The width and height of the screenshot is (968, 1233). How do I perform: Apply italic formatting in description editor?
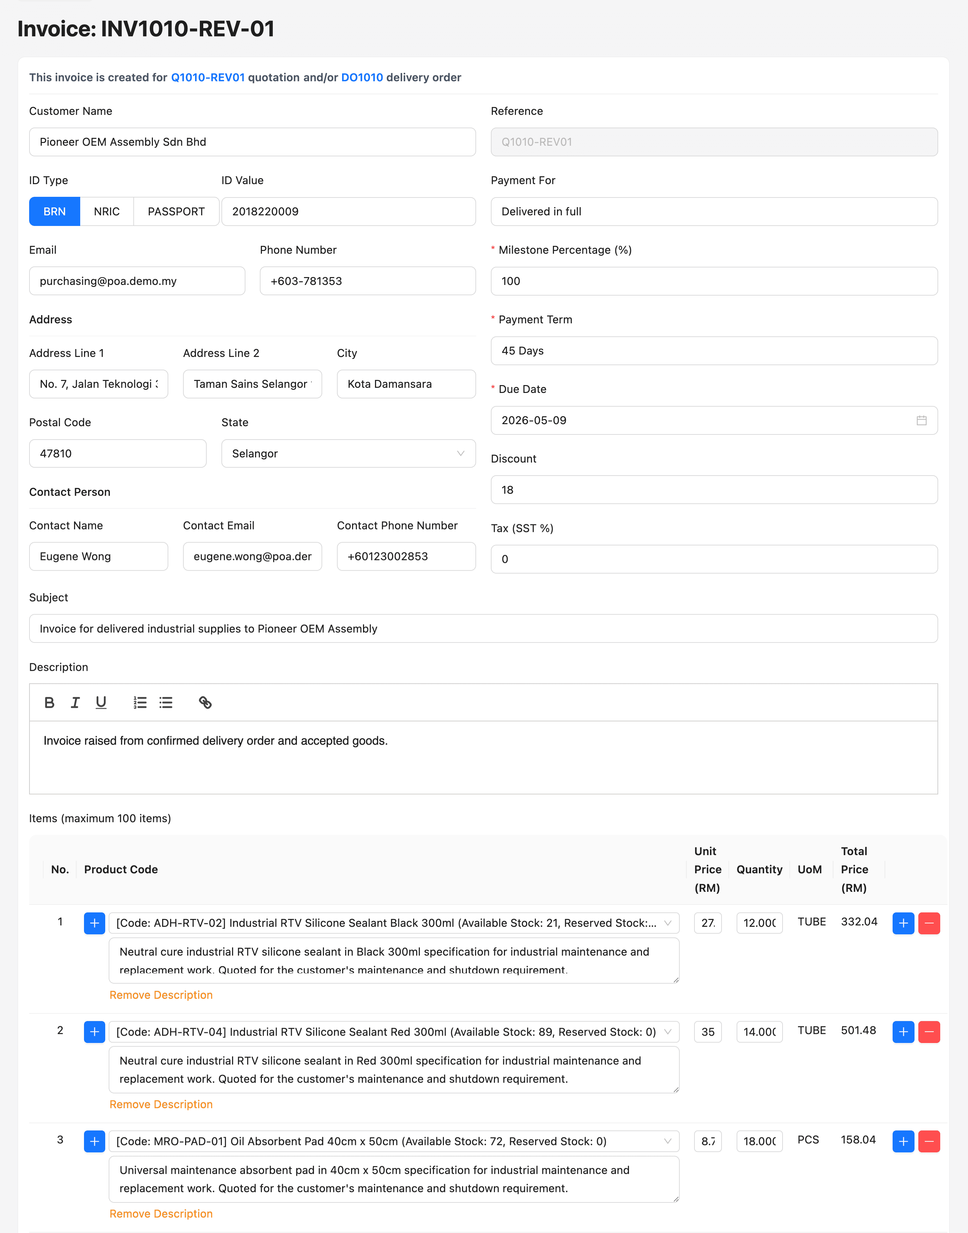point(75,702)
